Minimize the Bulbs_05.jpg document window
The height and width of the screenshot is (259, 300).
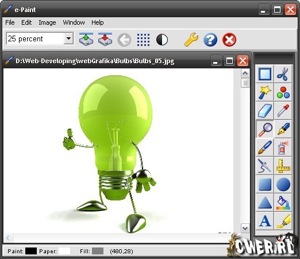point(216,61)
